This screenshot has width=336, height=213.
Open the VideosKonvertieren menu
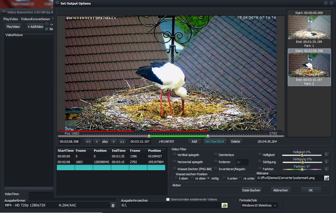(35, 19)
